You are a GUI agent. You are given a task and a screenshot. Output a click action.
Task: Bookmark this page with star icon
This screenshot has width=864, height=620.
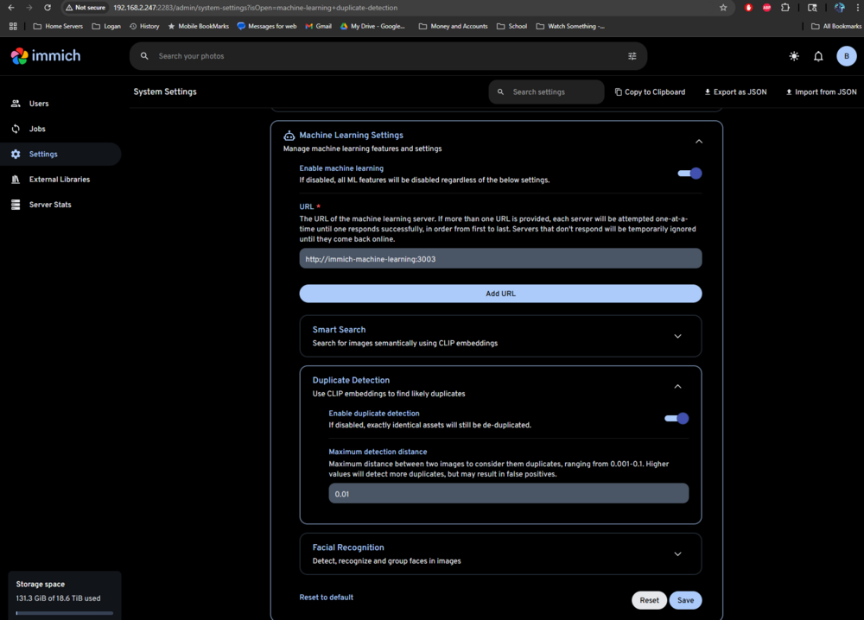click(x=723, y=8)
